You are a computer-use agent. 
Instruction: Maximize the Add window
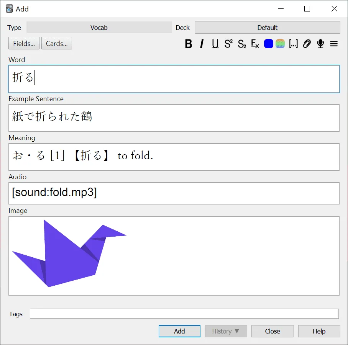[x=307, y=9]
